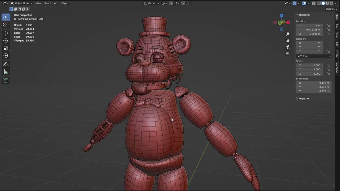Select the Rotate tool
Image resolution: width=340 pixels, height=191 pixels.
(x=6, y=40)
